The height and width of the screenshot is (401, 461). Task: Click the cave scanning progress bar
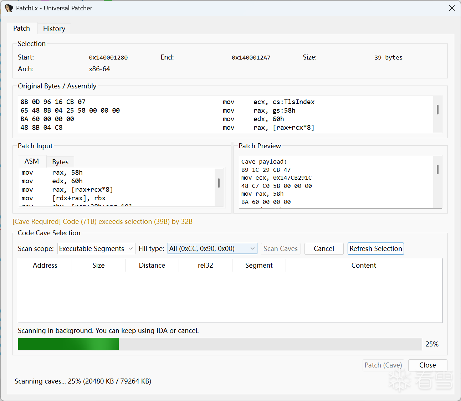click(220, 344)
